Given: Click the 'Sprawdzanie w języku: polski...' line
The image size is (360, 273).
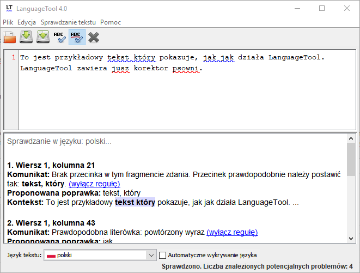Looking at the screenshot, I should pos(59,141).
